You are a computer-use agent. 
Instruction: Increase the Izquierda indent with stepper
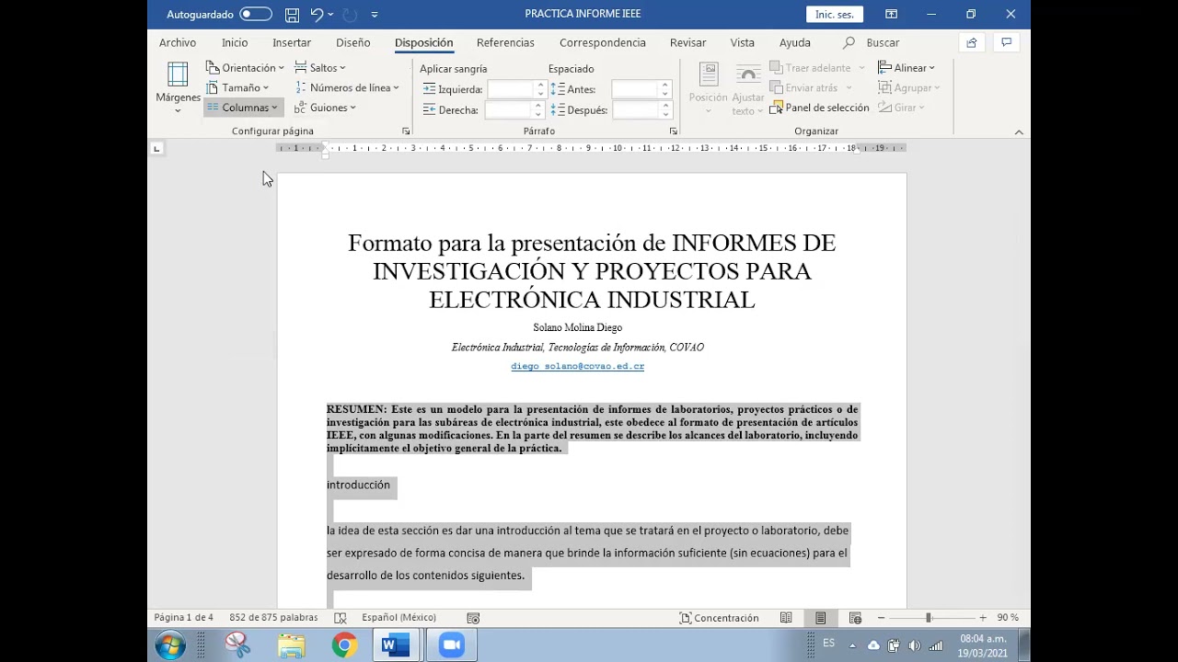tap(540, 85)
